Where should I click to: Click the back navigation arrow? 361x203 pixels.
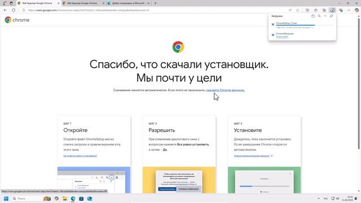[x=5, y=10]
